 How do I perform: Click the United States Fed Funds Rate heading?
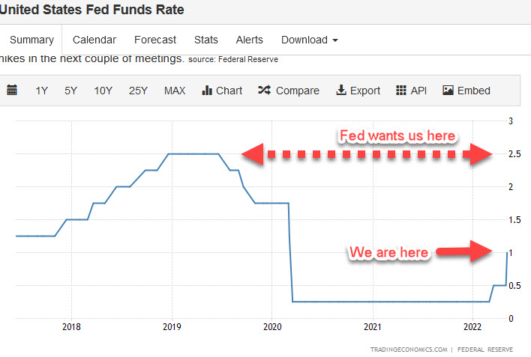[x=92, y=10]
